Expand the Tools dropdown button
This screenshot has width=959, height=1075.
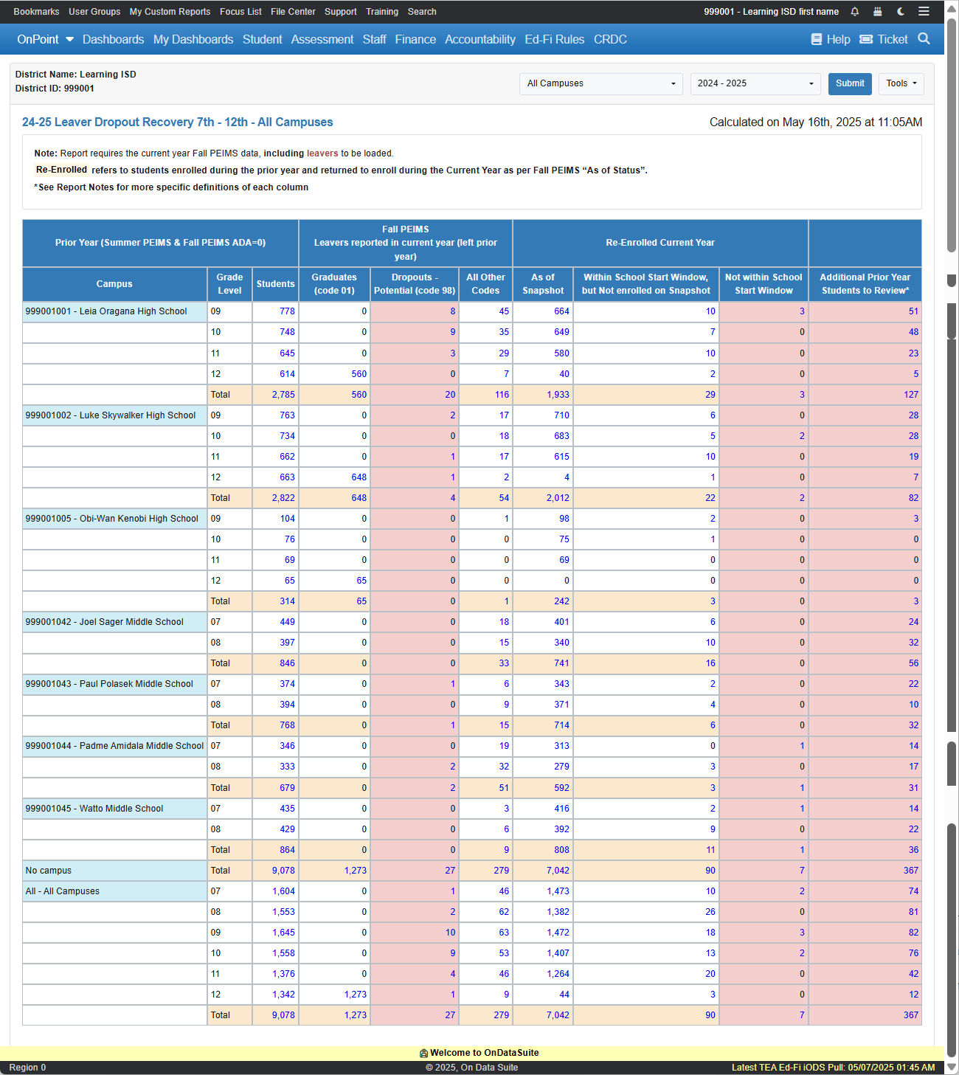pos(901,83)
